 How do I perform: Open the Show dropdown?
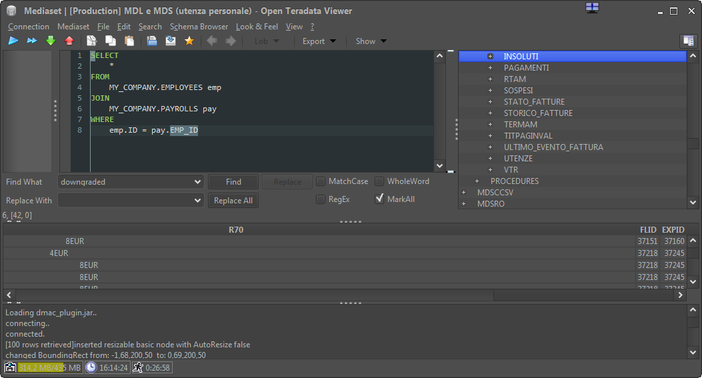pos(371,41)
